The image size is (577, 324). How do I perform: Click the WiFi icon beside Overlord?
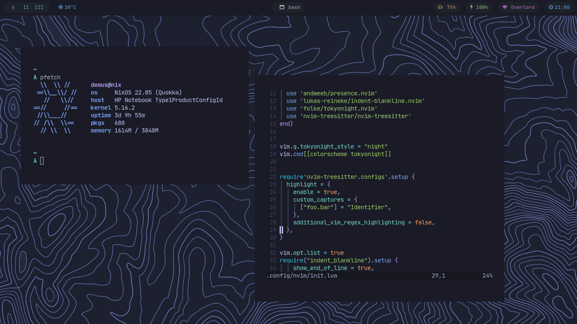pyautogui.click(x=505, y=7)
